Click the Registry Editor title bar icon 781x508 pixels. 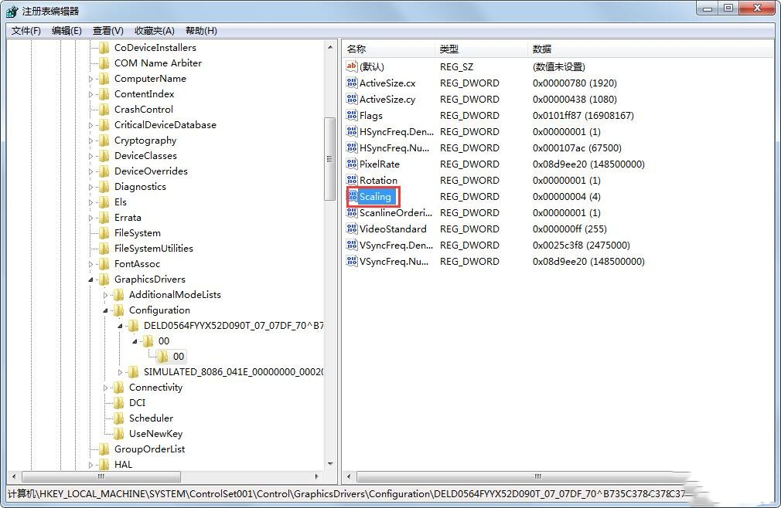(x=12, y=11)
